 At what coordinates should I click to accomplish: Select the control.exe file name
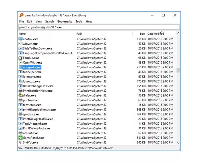pos(31,39)
